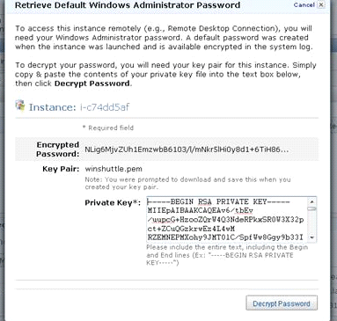Click the X close icon beside Cancel
Viewport: 337px width, 321px height.
[x=321, y=5]
